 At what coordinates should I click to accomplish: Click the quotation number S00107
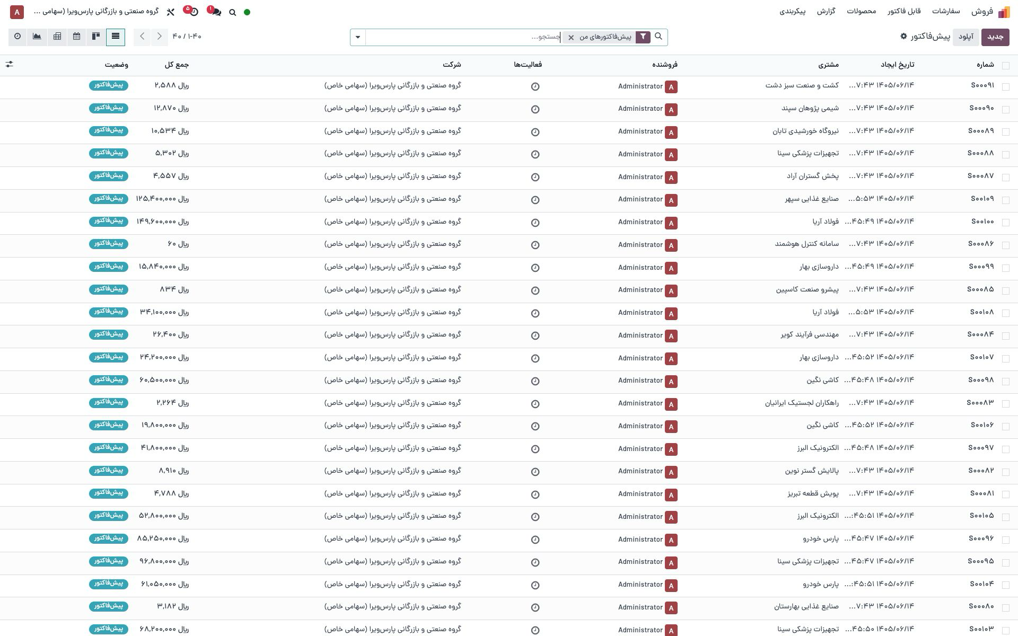pos(982,357)
